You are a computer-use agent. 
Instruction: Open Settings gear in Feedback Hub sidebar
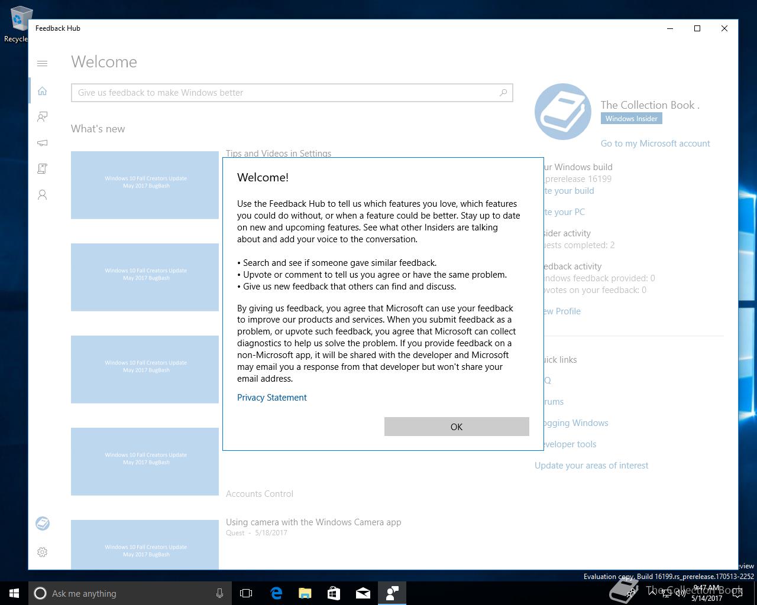pyautogui.click(x=42, y=552)
